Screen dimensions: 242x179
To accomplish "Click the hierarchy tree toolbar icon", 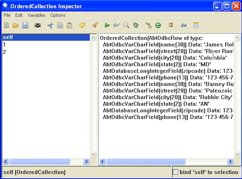I will tap(149, 25).
